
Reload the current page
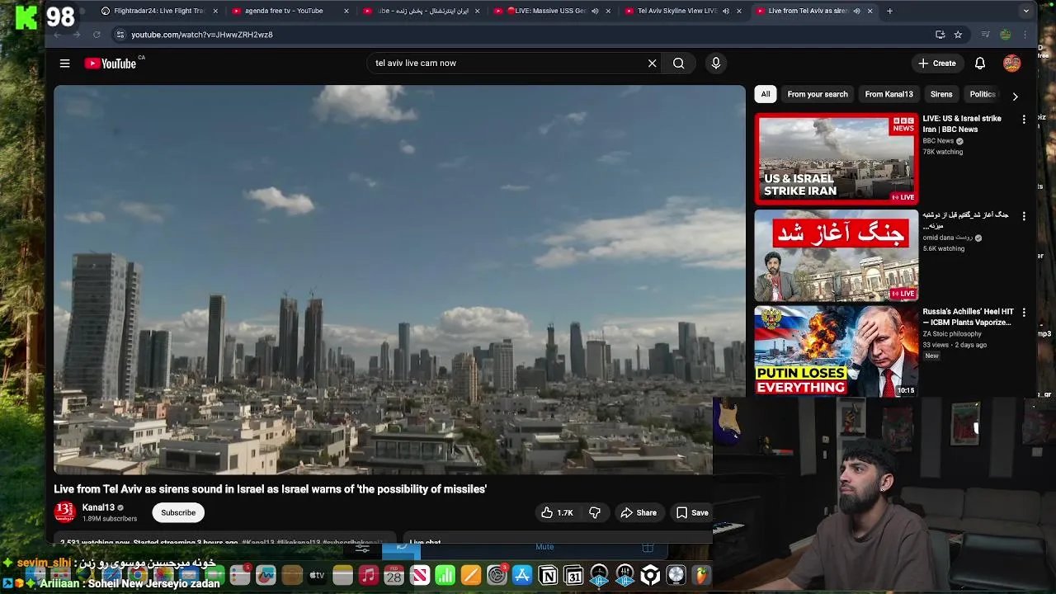point(97,35)
